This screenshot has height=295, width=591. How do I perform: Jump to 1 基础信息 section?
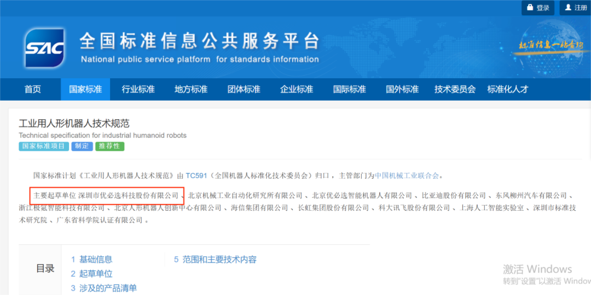click(x=91, y=259)
